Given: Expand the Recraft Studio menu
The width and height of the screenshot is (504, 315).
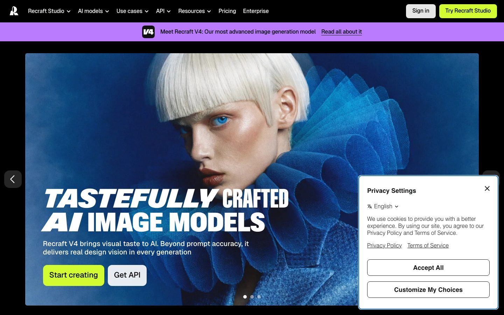Looking at the screenshot, I should [49, 11].
